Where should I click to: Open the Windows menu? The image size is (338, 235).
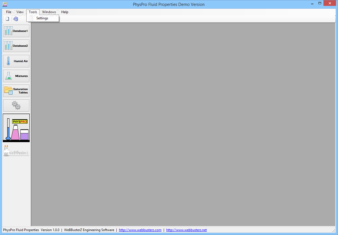point(49,12)
